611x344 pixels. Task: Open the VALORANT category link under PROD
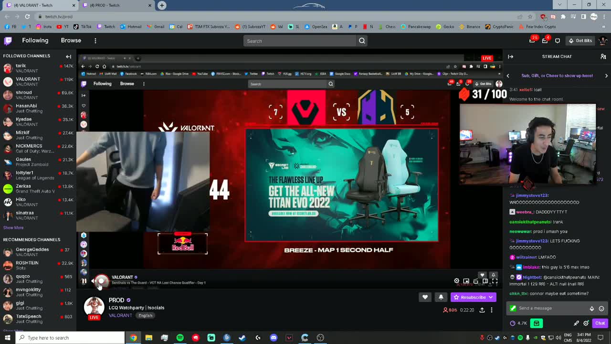pos(120,315)
